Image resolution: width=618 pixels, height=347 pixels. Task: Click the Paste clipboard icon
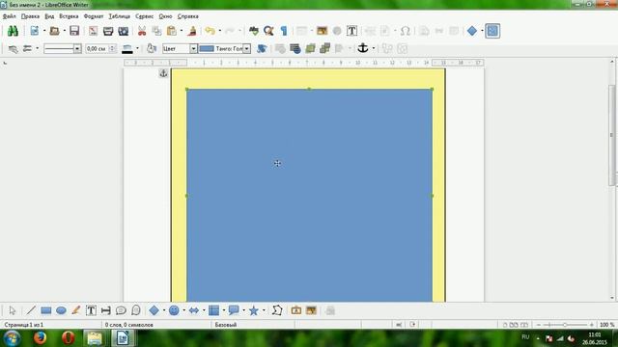pyautogui.click(x=172, y=31)
